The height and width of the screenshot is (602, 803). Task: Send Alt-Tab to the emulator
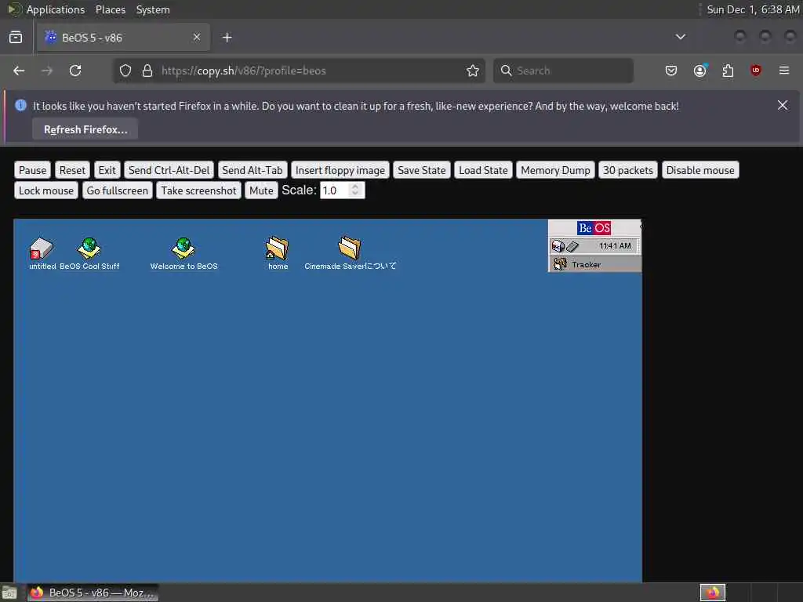(x=253, y=170)
